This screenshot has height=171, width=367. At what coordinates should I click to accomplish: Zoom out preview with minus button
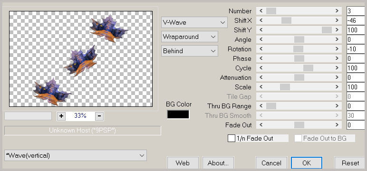[99, 116]
